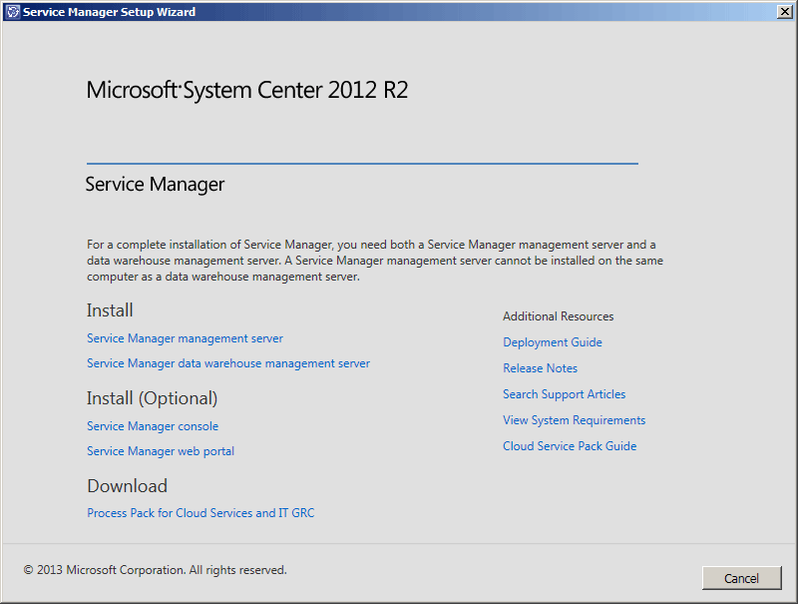Open Search Support Articles link
The width and height of the screenshot is (798, 604).
coord(564,394)
